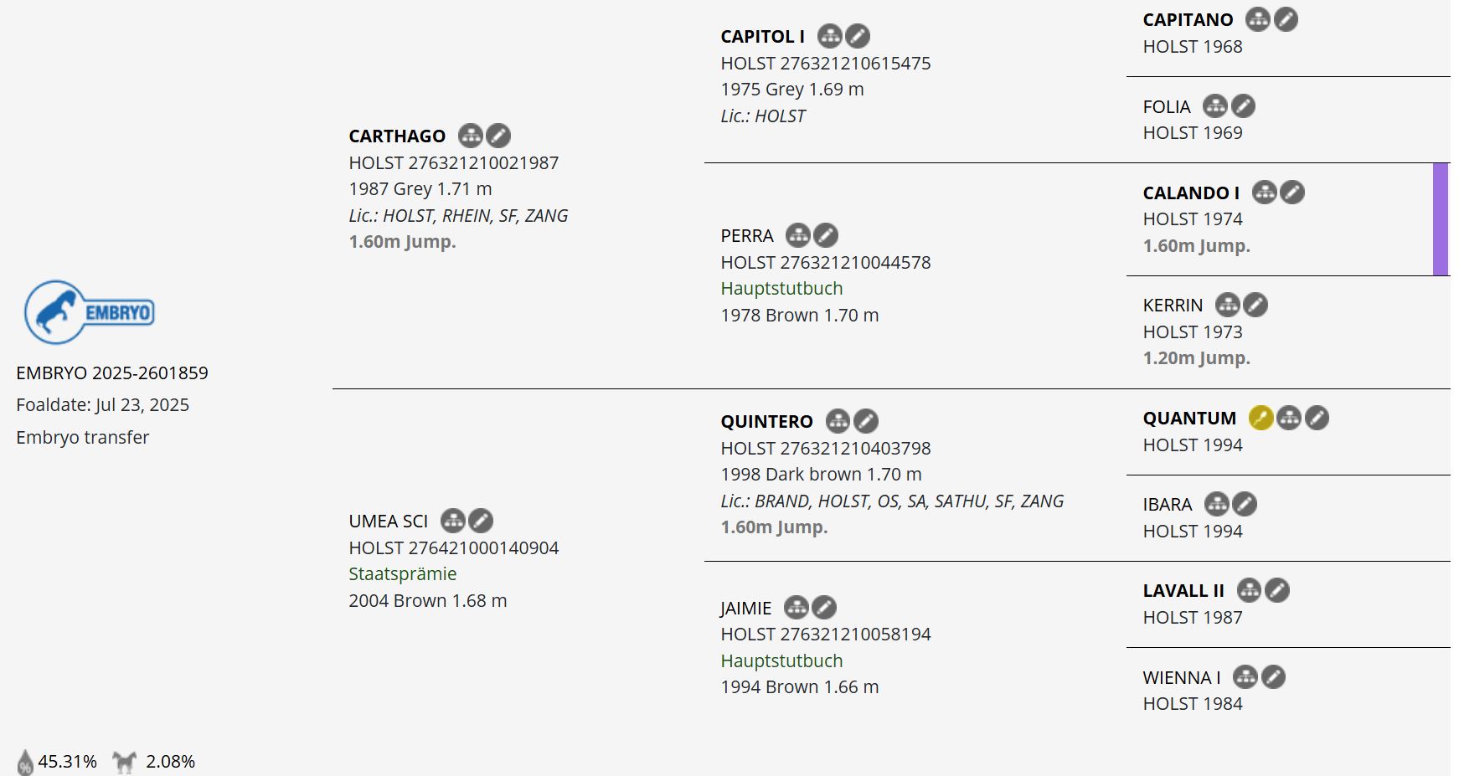Screen dimensions: 1459x776
Task: Click the edit pencil next to CAPITOL I
Action: [857, 36]
